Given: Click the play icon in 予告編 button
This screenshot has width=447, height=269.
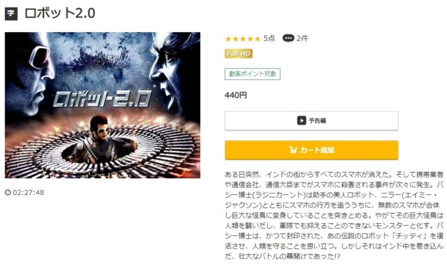Looking at the screenshot, I should pos(302,120).
